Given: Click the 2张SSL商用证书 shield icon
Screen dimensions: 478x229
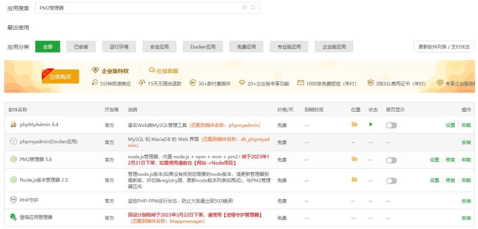Looking at the screenshot, I should (370, 83).
